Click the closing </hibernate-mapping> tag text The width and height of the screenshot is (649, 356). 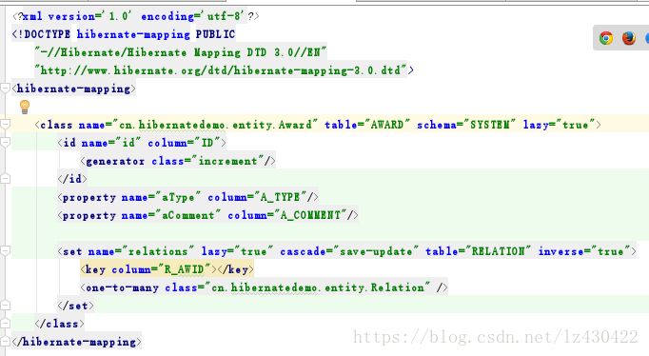point(76,342)
